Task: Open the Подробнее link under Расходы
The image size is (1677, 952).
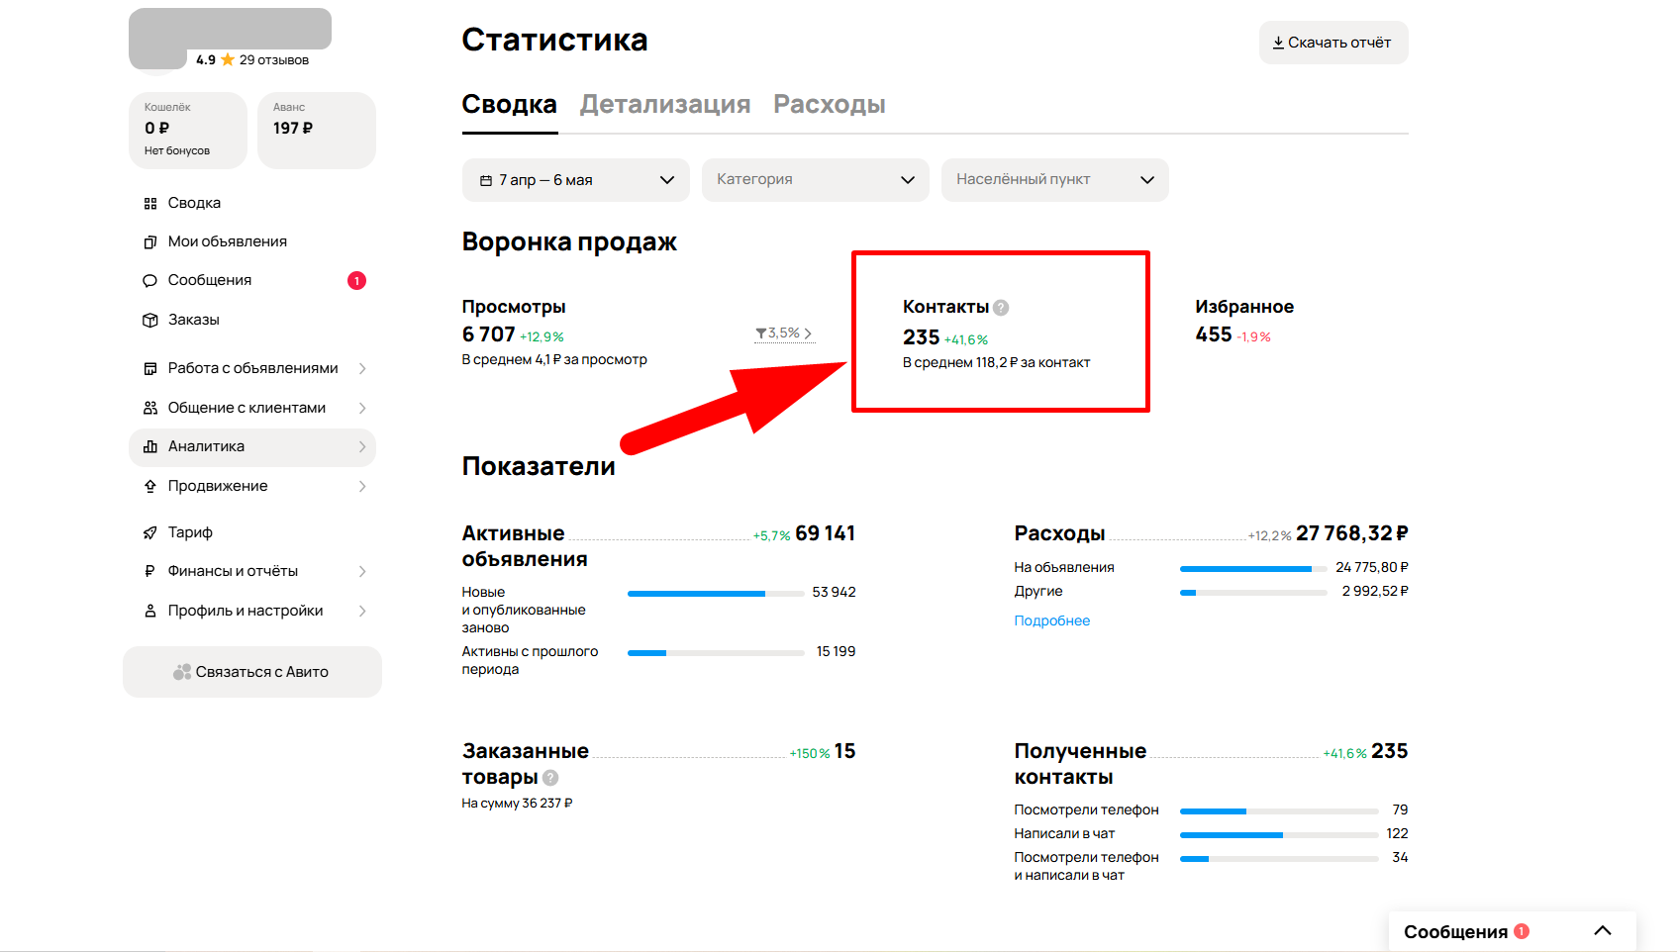Action: (1051, 620)
